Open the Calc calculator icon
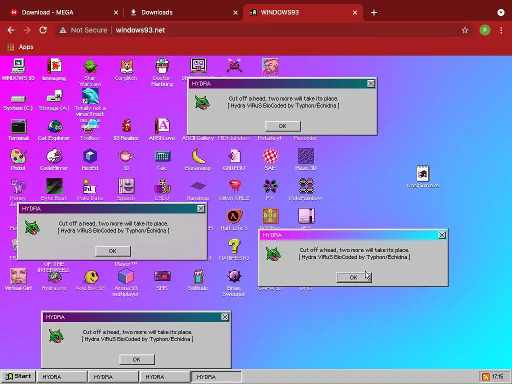Viewport: 512px width, 384px height. tap(162, 159)
